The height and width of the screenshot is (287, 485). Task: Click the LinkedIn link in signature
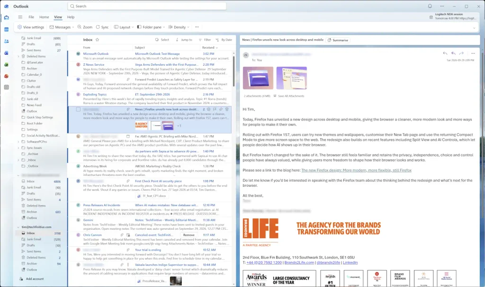pos(350,262)
